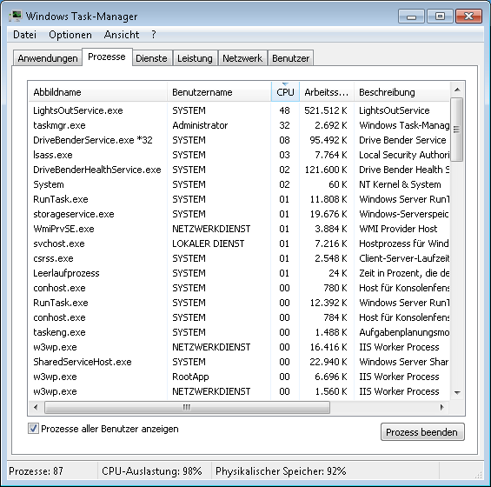
Task: Click horizontal scrollbar right arrow
Action: tap(441, 407)
